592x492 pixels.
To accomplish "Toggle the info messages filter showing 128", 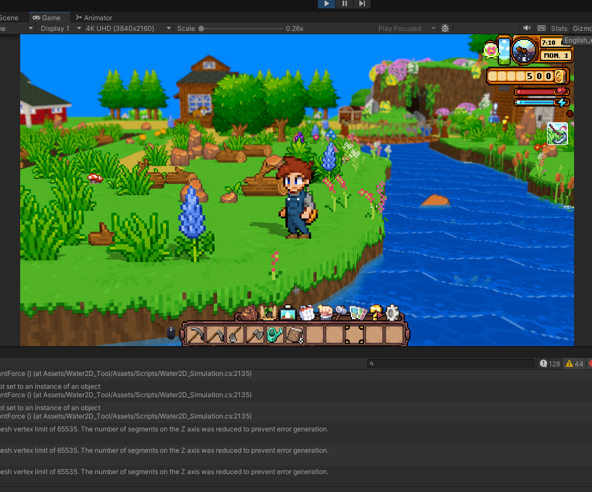I will pyautogui.click(x=550, y=364).
